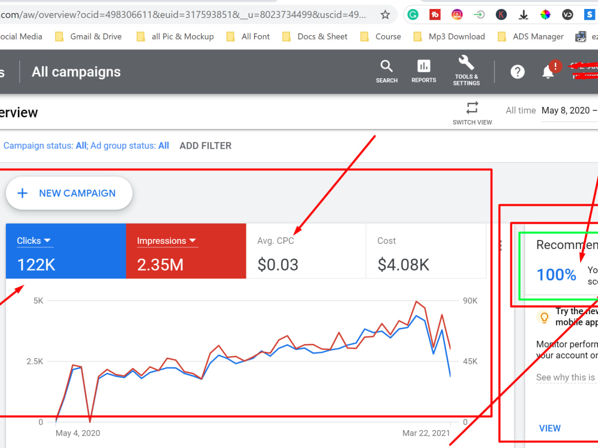Click the All campaigns title
The width and height of the screenshot is (598, 448).
pyautogui.click(x=77, y=72)
